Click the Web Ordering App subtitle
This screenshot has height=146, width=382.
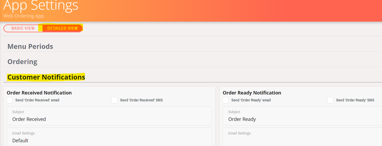24,16
